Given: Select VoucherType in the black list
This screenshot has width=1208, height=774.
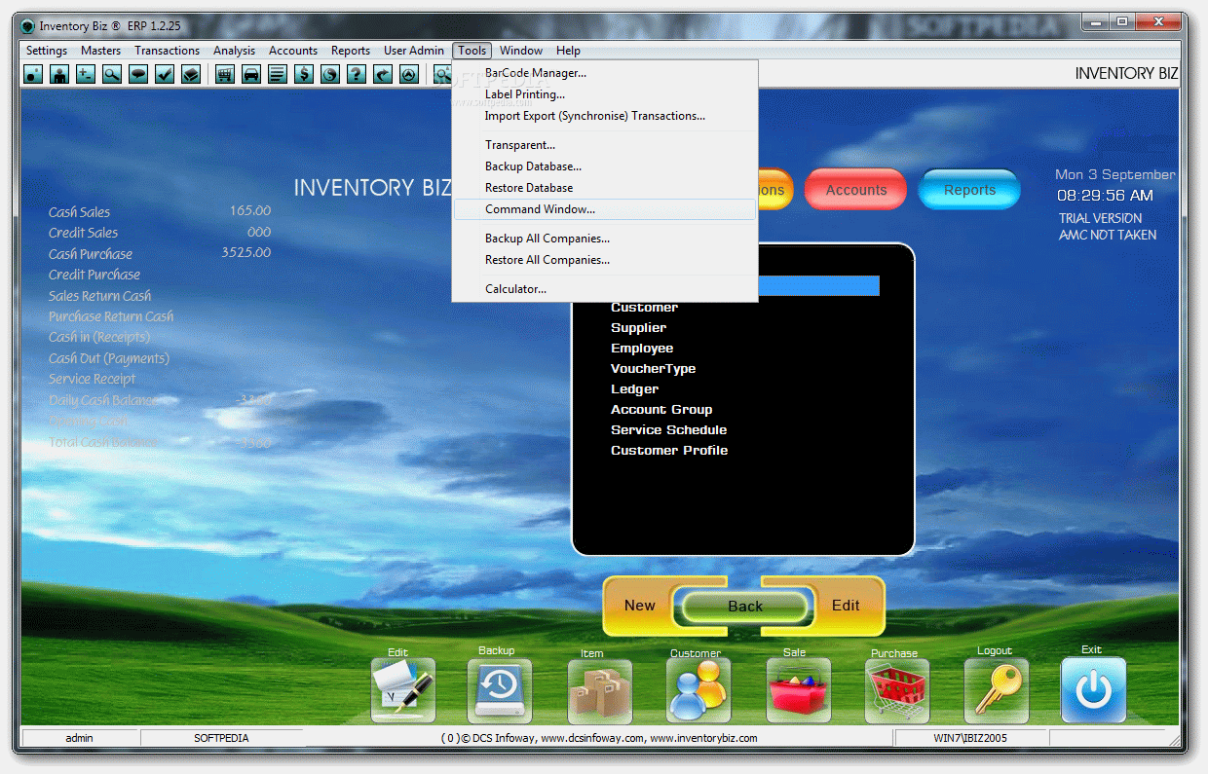Looking at the screenshot, I should click(653, 369).
